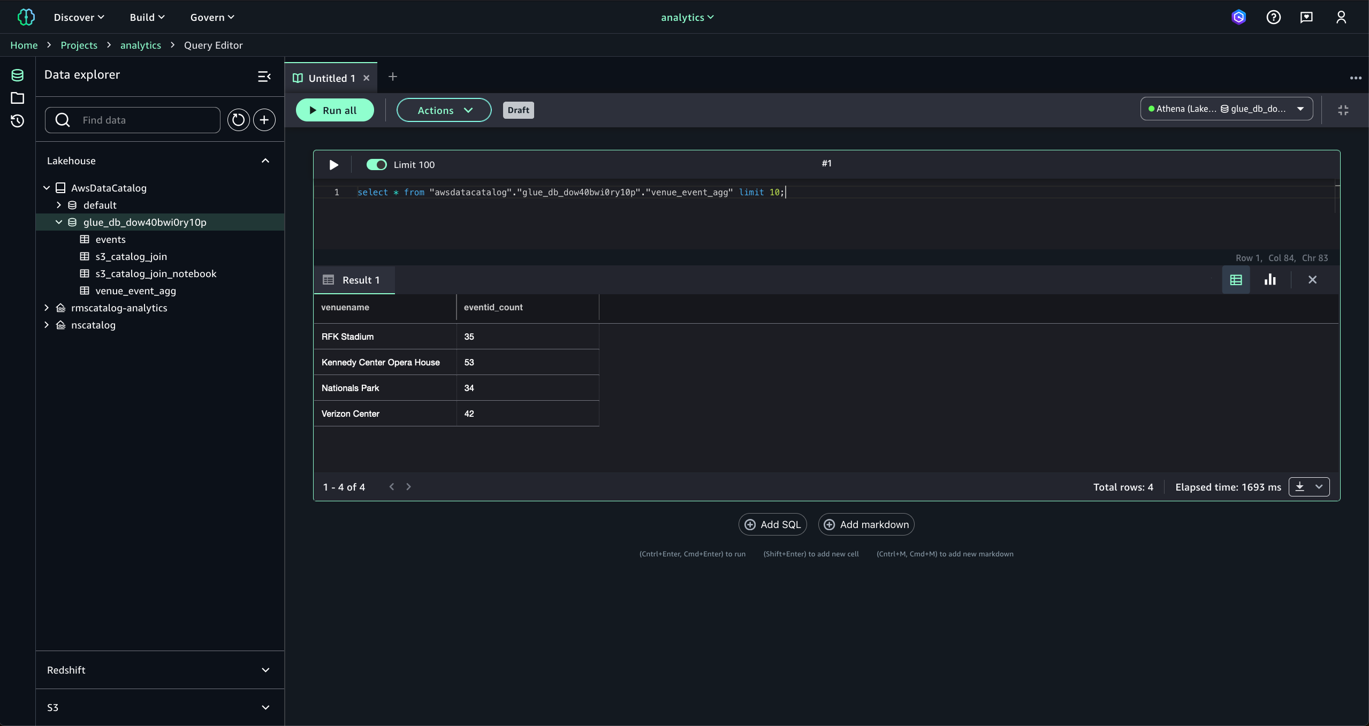The image size is (1369, 726).
Task: Open query history sidebar icon
Action: coord(17,121)
